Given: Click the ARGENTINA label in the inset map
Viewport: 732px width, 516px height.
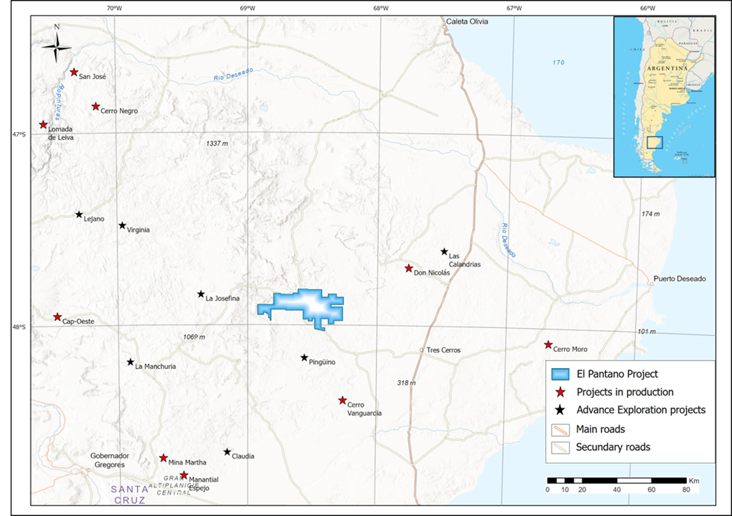Looking at the screenshot, I should tap(667, 68).
